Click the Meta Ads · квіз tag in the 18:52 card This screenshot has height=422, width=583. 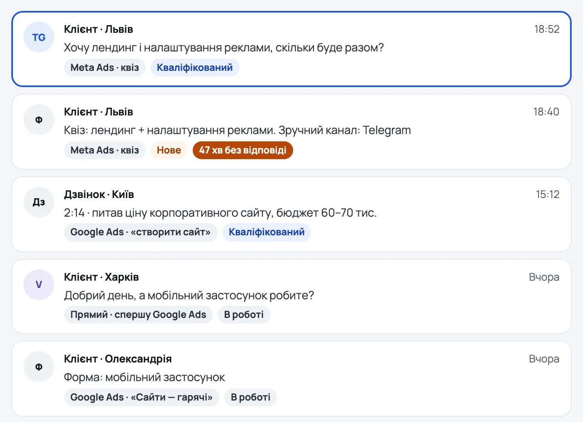(x=105, y=68)
